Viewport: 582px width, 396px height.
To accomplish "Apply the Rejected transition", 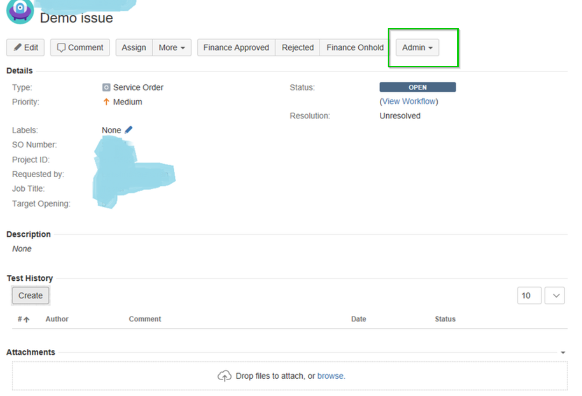I will pos(297,47).
